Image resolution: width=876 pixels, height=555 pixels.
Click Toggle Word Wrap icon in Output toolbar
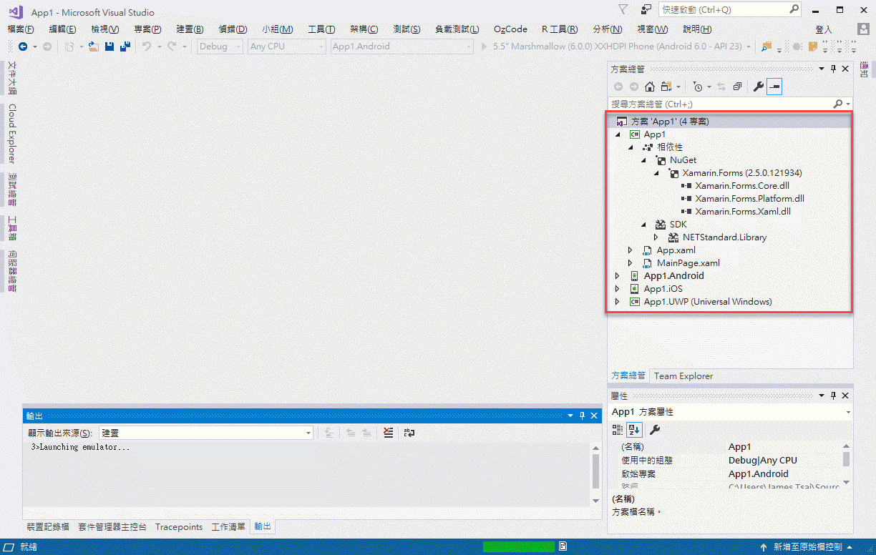(409, 433)
